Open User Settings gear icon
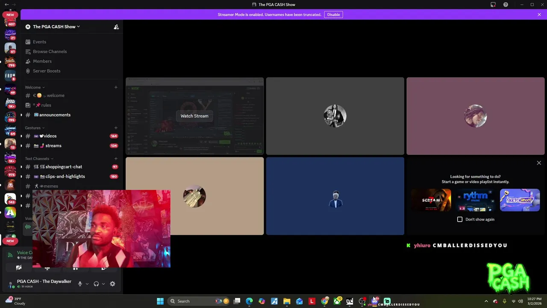Screen dimensions: 547x308 pyautogui.click(x=112, y=284)
